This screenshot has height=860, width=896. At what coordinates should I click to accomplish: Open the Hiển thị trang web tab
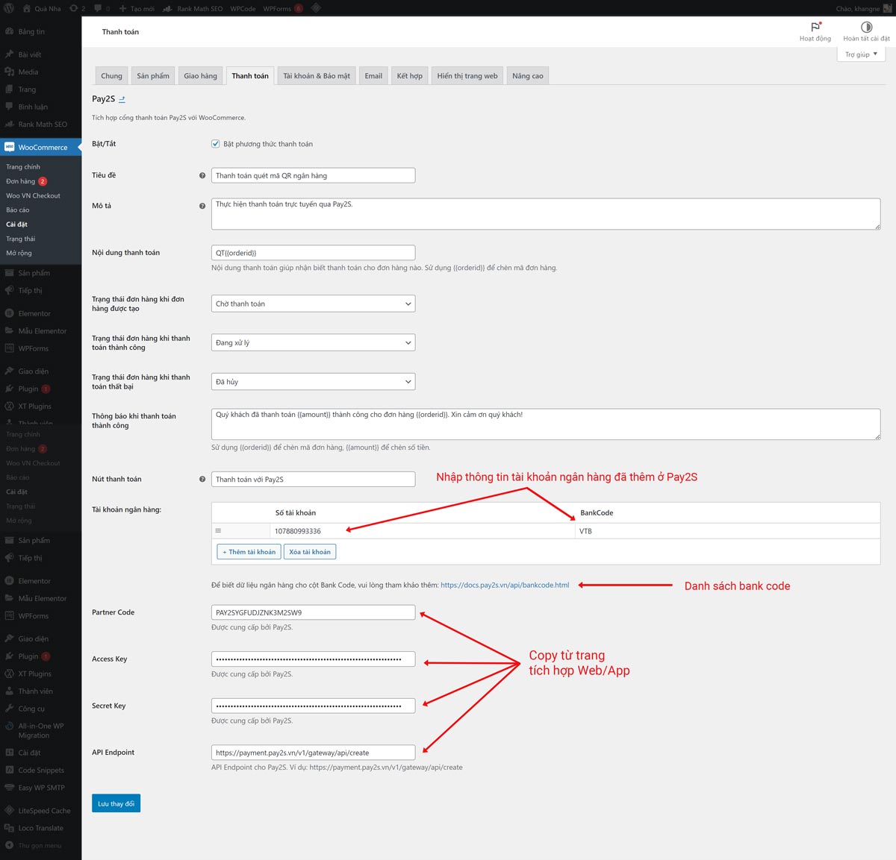click(467, 76)
